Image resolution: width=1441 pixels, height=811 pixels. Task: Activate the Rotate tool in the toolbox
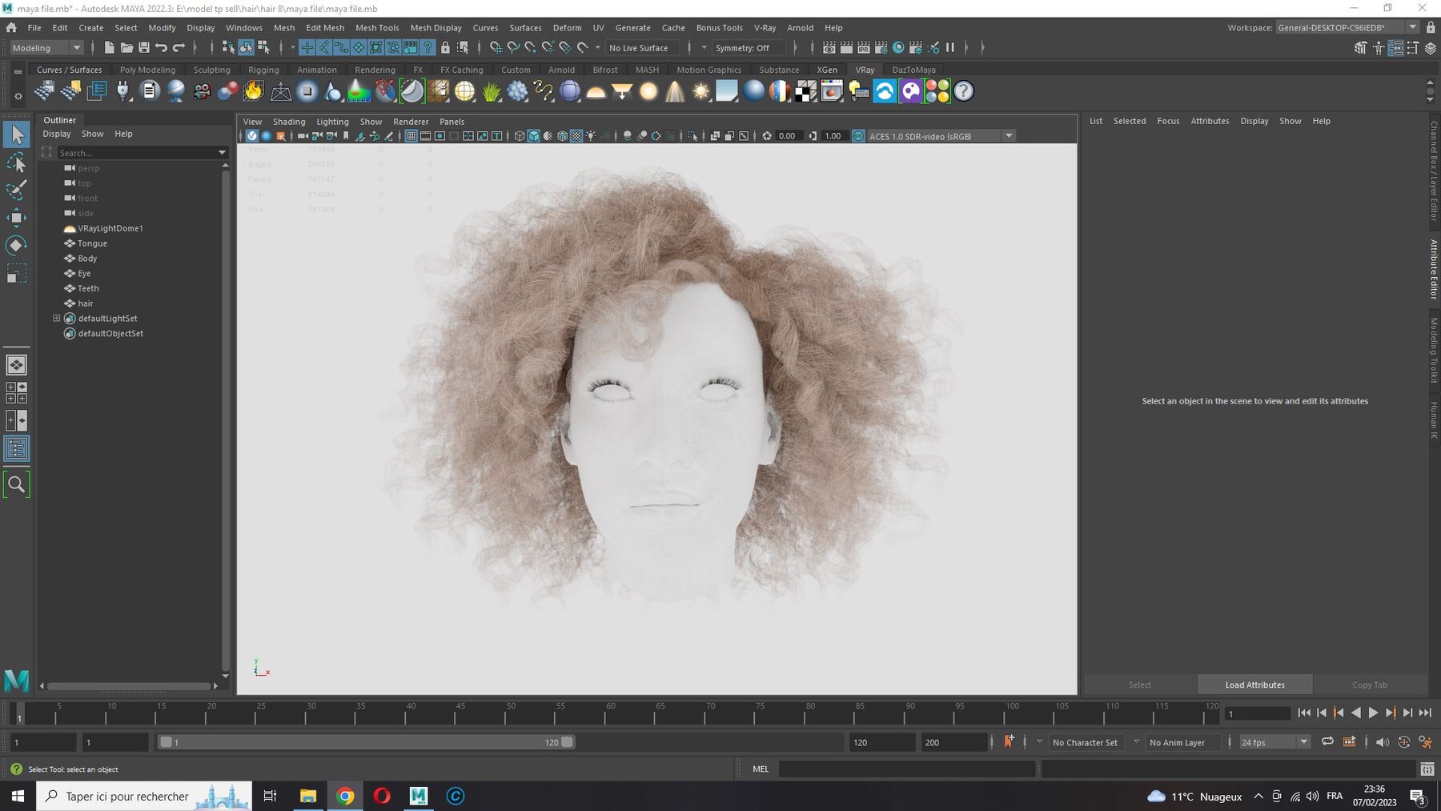point(16,245)
